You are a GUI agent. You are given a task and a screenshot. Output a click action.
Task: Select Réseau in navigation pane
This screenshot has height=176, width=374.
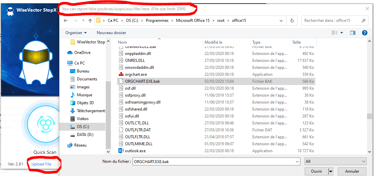click(77, 145)
